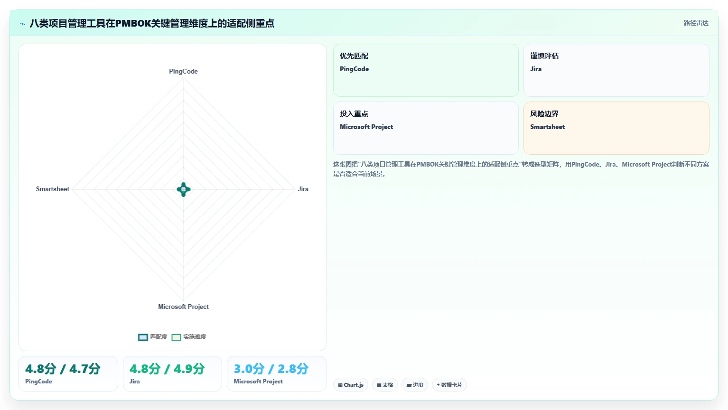Click the chart title 八类项目管理工具在PMBOK关键管理维度上的适配侧重点

(x=152, y=23)
